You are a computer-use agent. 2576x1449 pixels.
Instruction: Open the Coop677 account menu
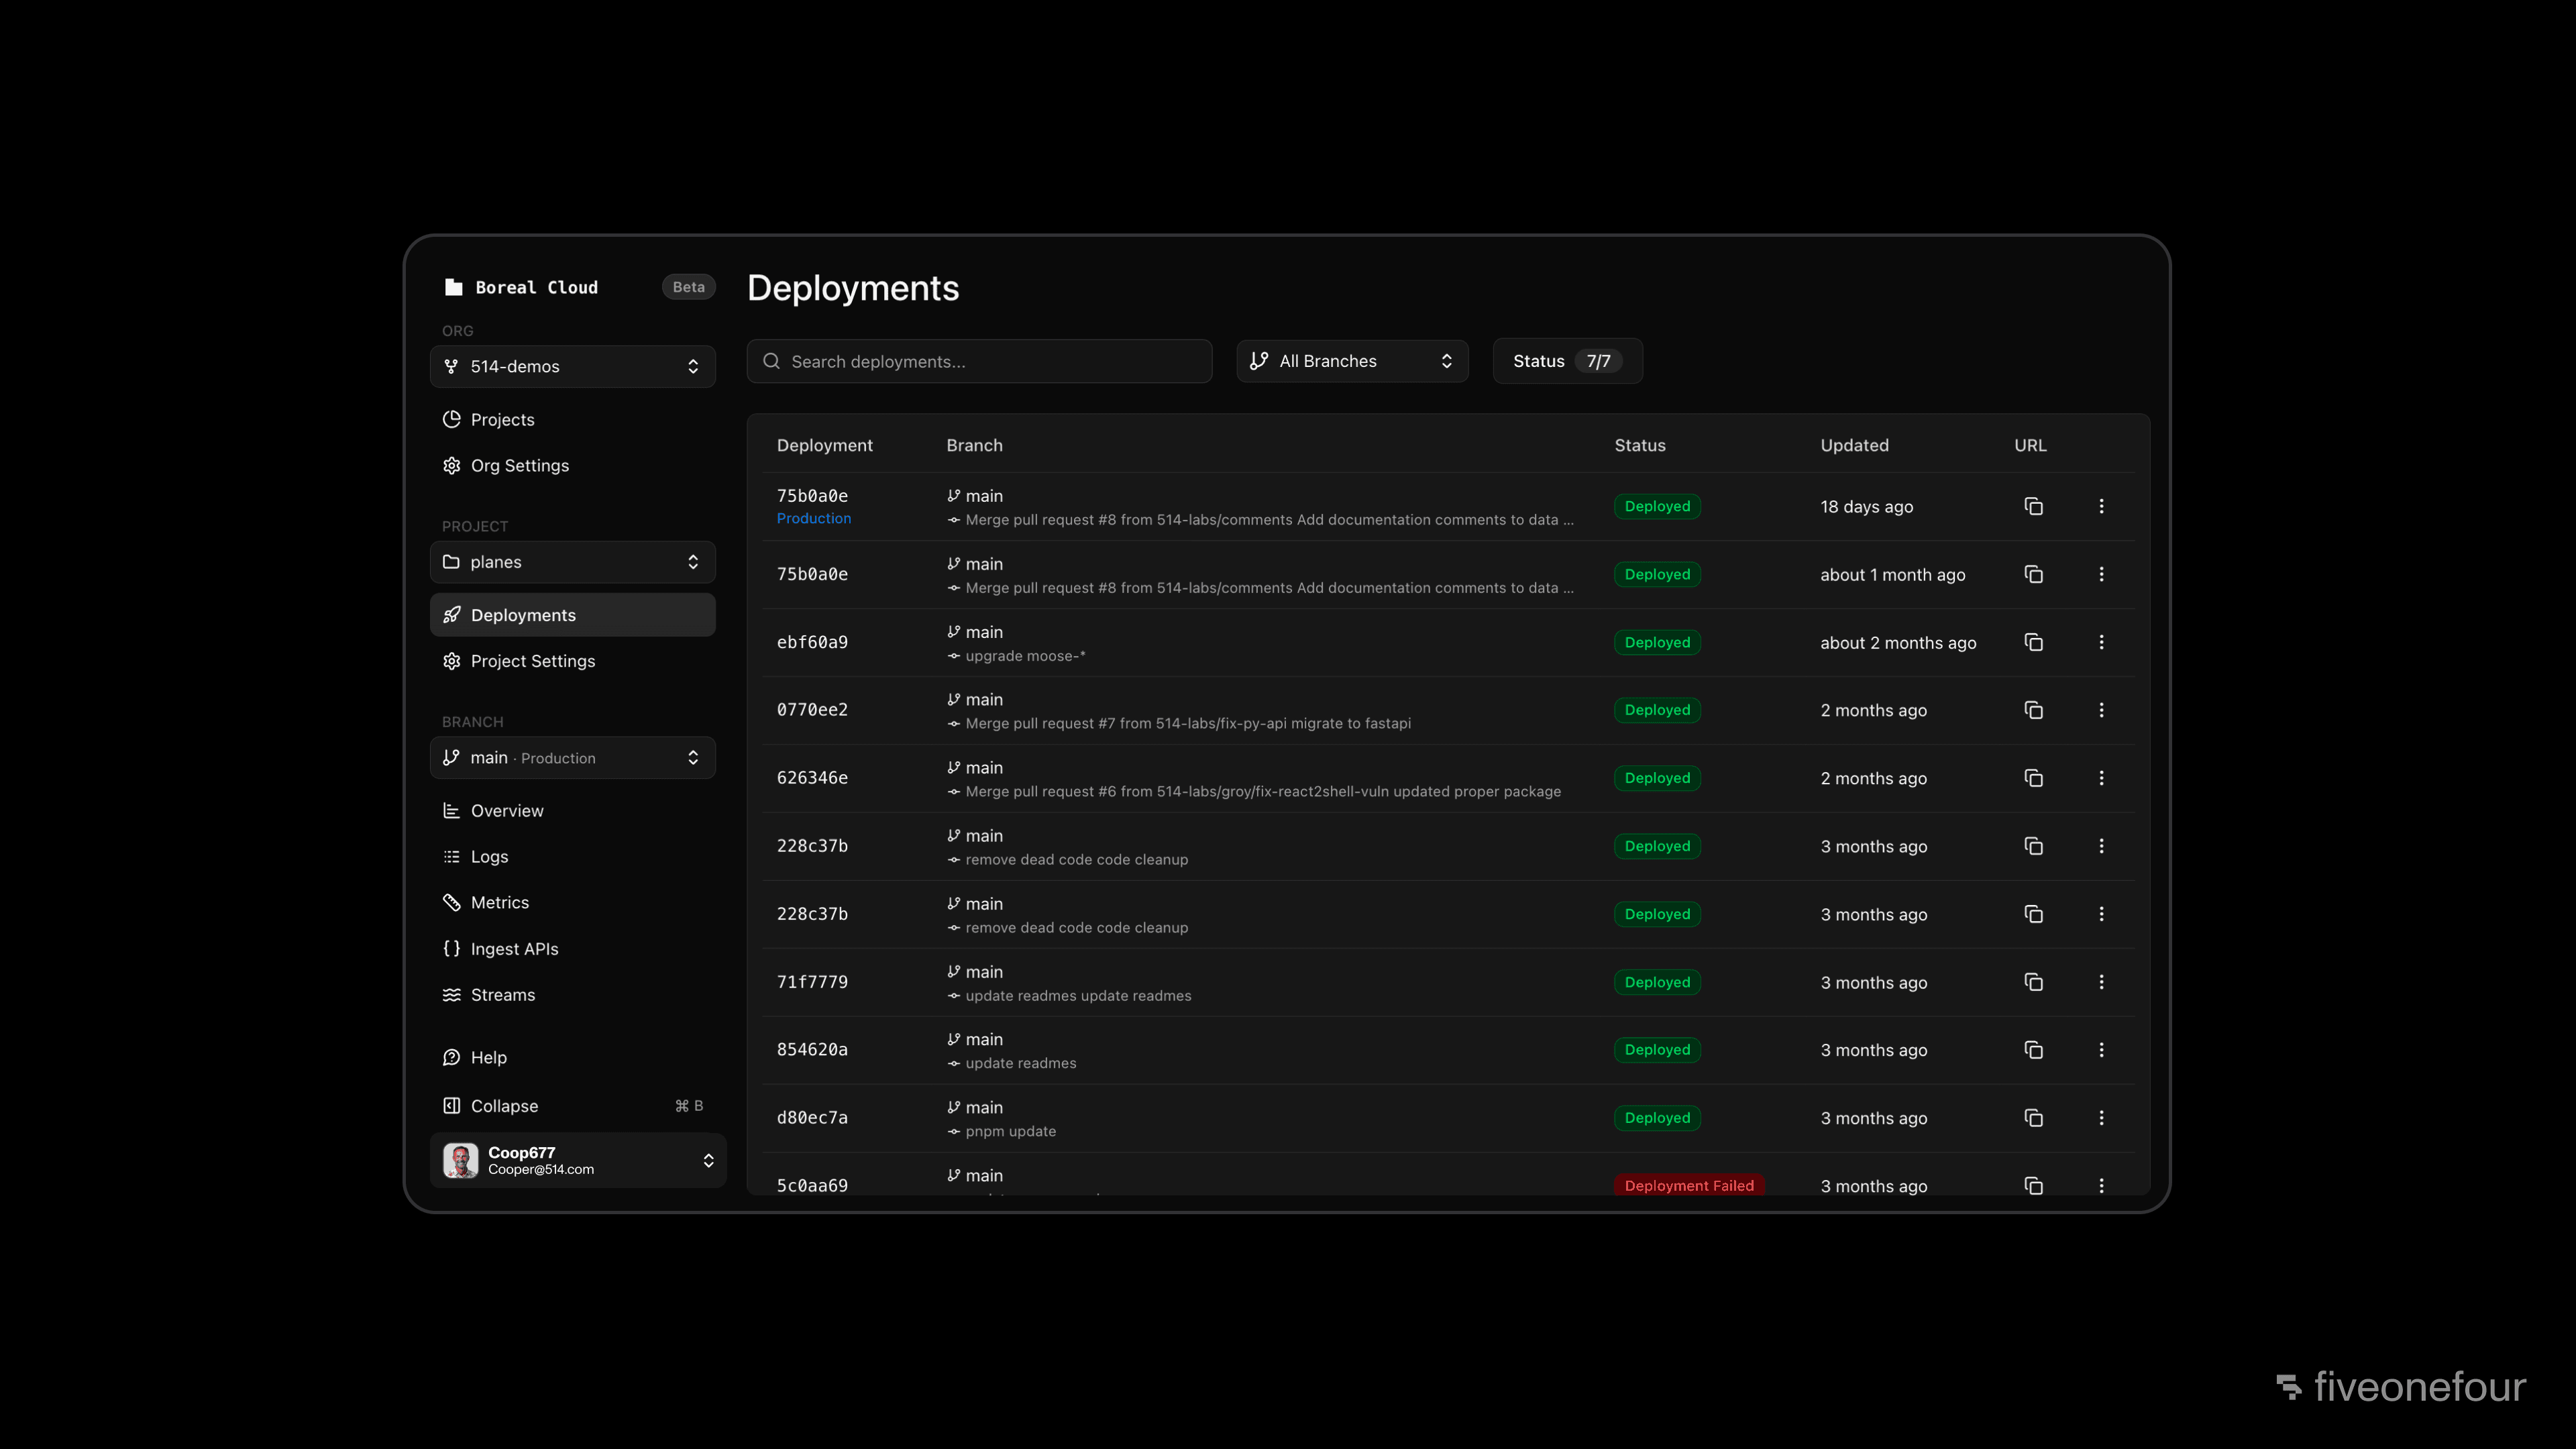(578, 1160)
